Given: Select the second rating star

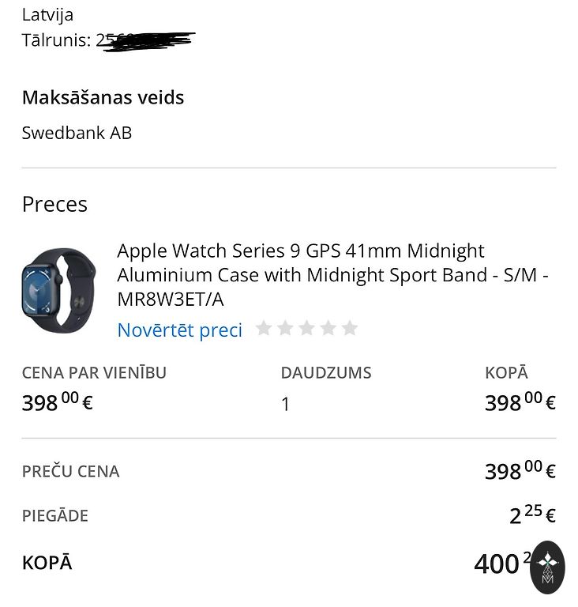Looking at the screenshot, I should [x=286, y=329].
